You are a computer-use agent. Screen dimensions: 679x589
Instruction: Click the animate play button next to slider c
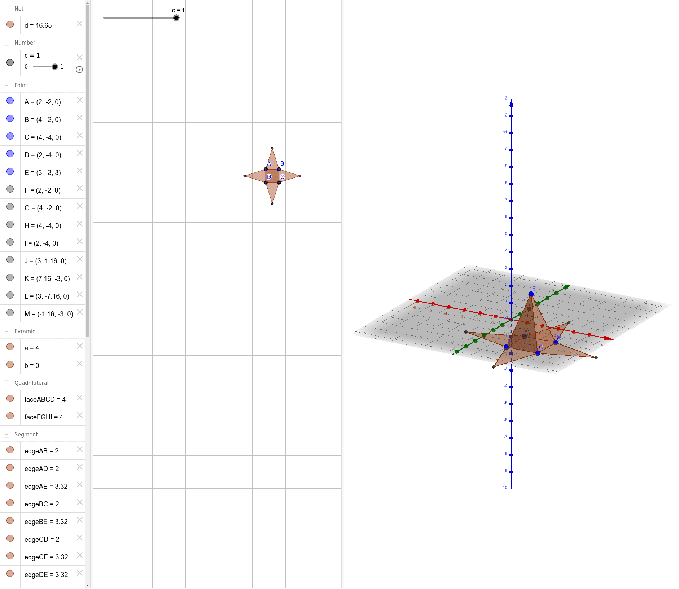point(79,70)
